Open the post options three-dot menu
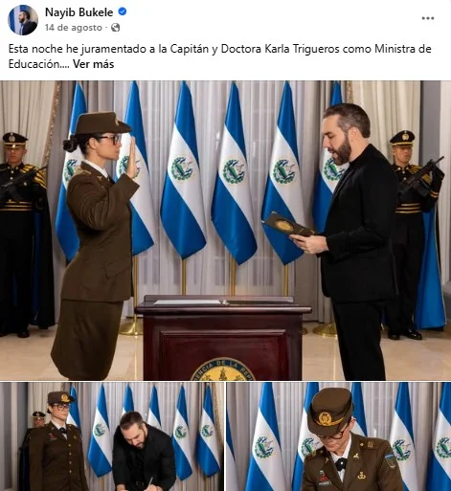451x491 pixels. [427, 18]
